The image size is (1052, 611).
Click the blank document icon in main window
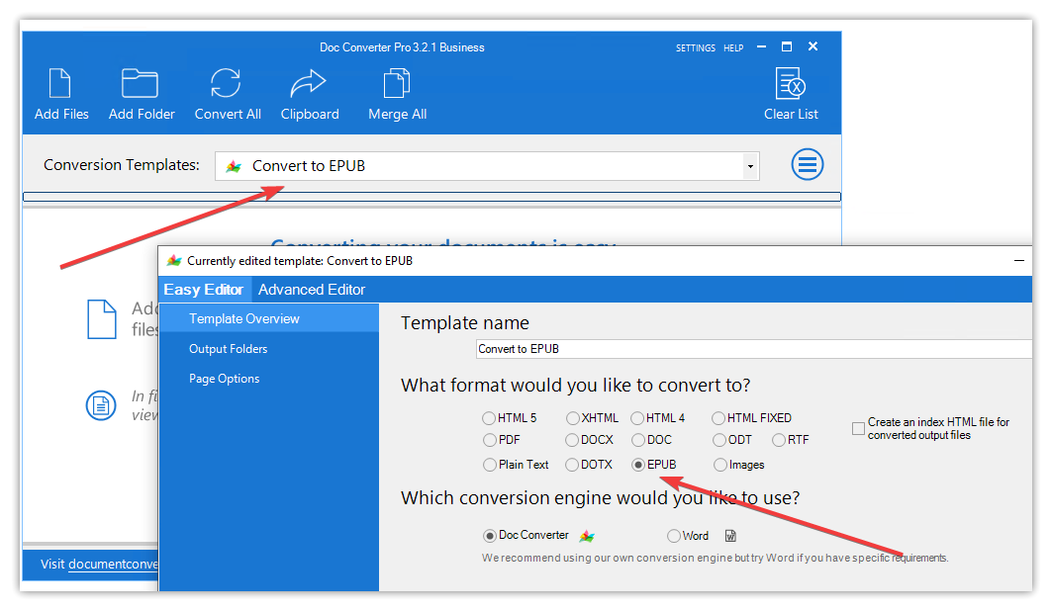coord(102,319)
